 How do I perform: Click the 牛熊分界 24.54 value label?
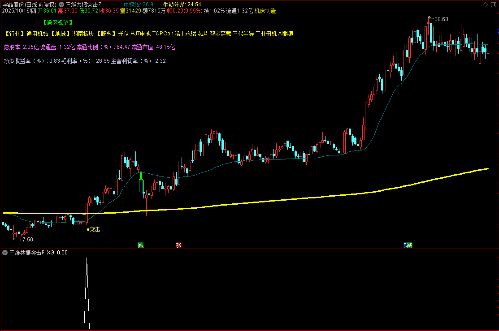tap(182, 4)
